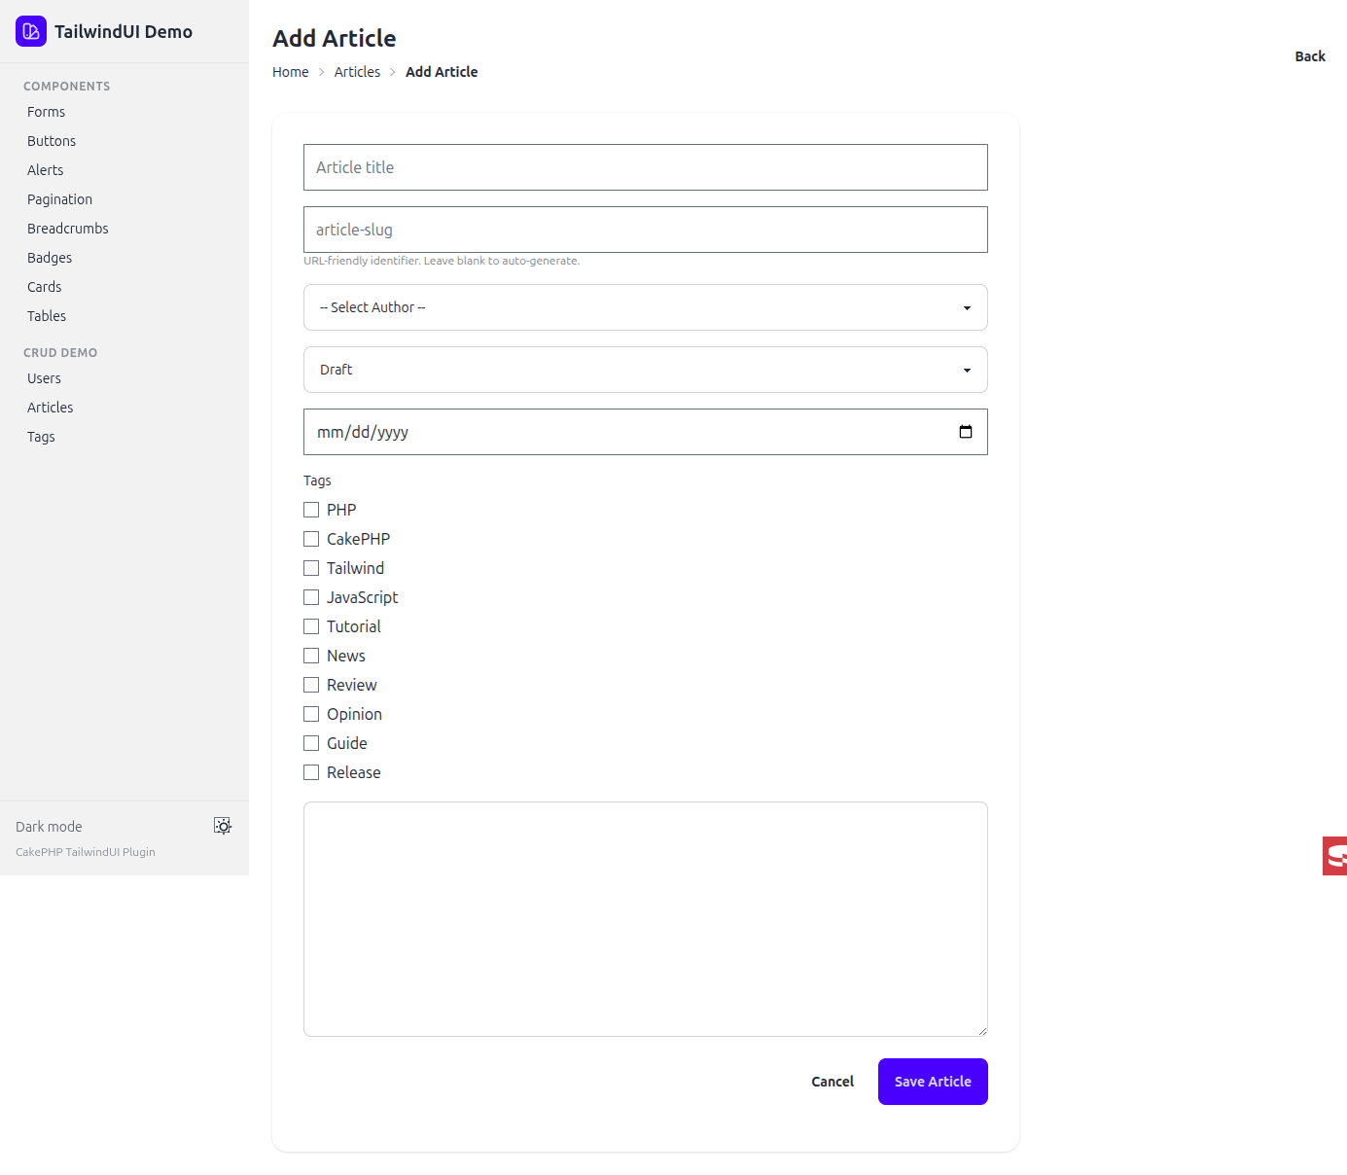
Task: Open Cards in the sidebar
Action: click(45, 287)
